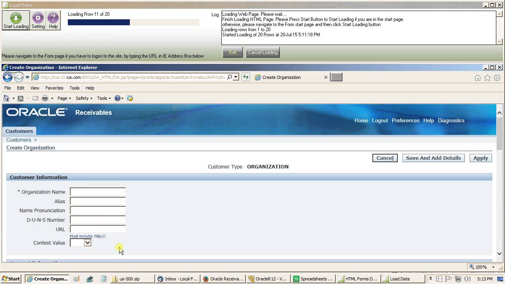Open the Page dropdown in command bar
505x284 pixels.
click(64, 98)
